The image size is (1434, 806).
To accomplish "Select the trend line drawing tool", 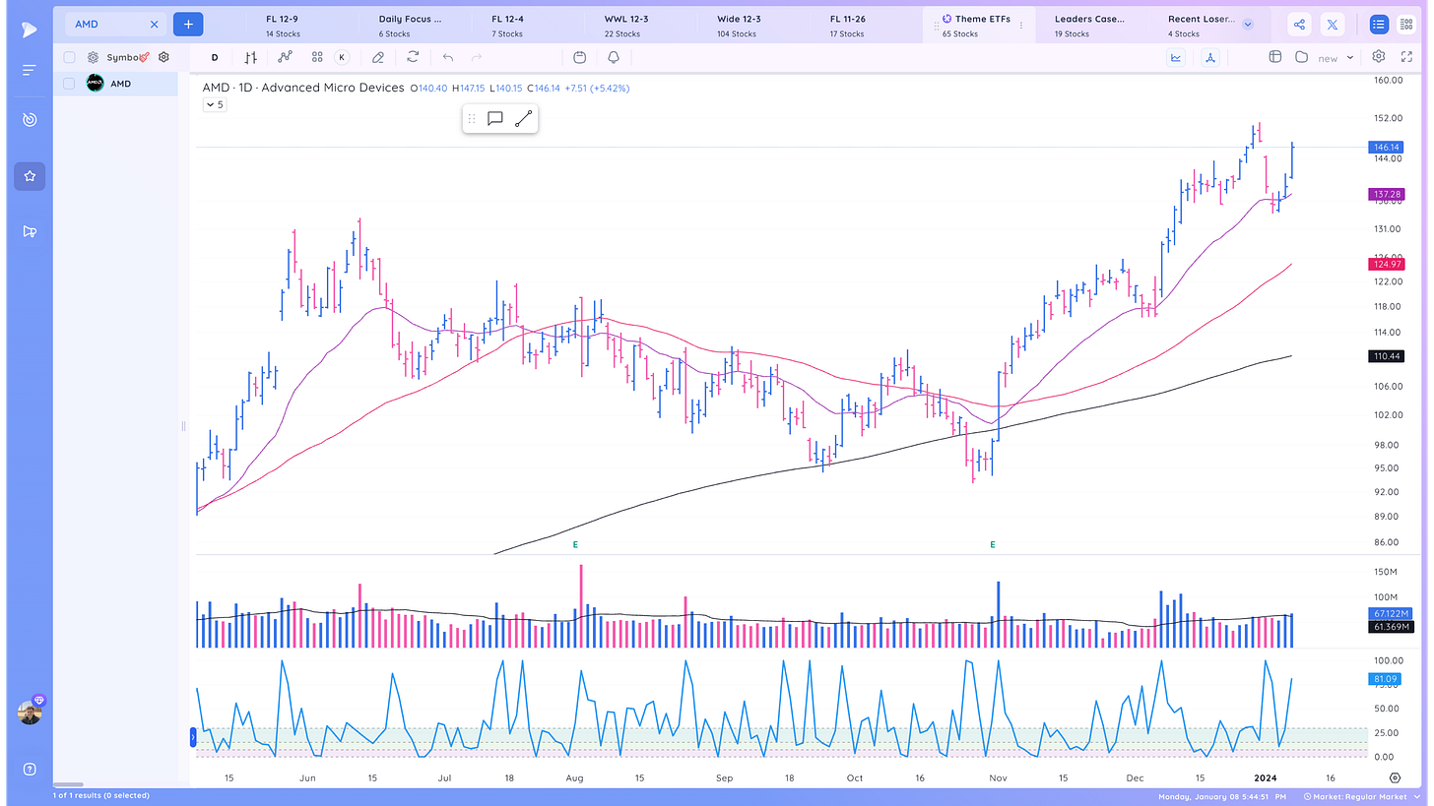I will pos(523,119).
